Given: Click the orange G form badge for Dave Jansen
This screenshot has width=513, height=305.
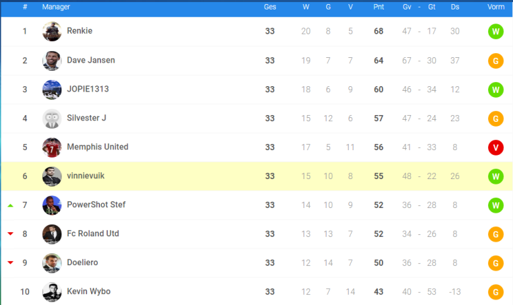Looking at the screenshot, I should (495, 61).
